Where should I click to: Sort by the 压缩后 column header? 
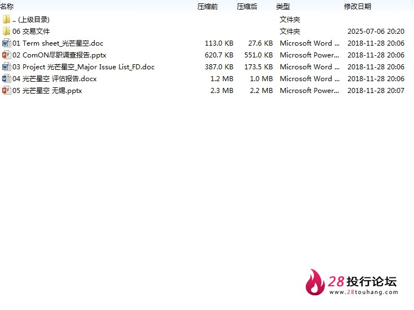pos(247,6)
